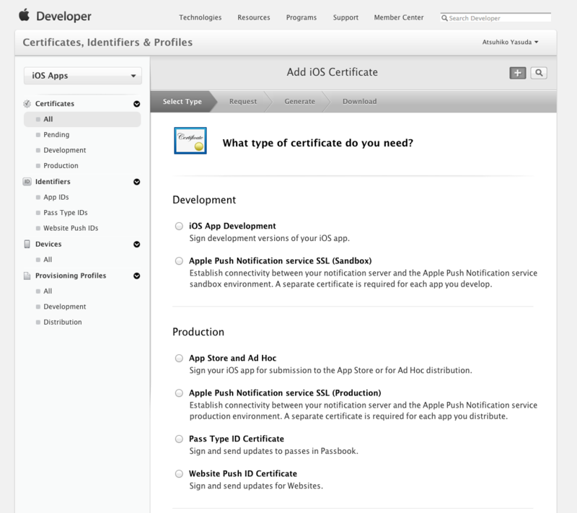This screenshot has width=577, height=513.
Task: Click the 'Add iOS Certificate' title text
Action: [x=332, y=72]
